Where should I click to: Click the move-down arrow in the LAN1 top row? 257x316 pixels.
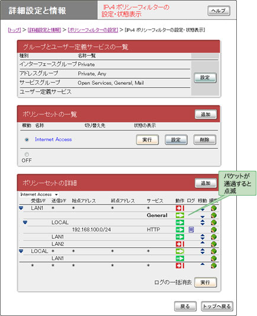pyautogui.click(x=203, y=210)
